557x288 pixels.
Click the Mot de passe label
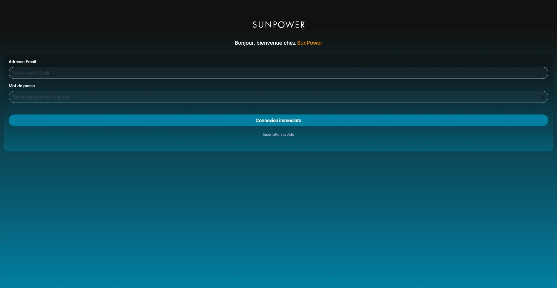21,86
